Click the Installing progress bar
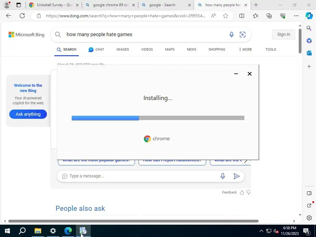The height and width of the screenshot is (237, 316). (x=158, y=118)
